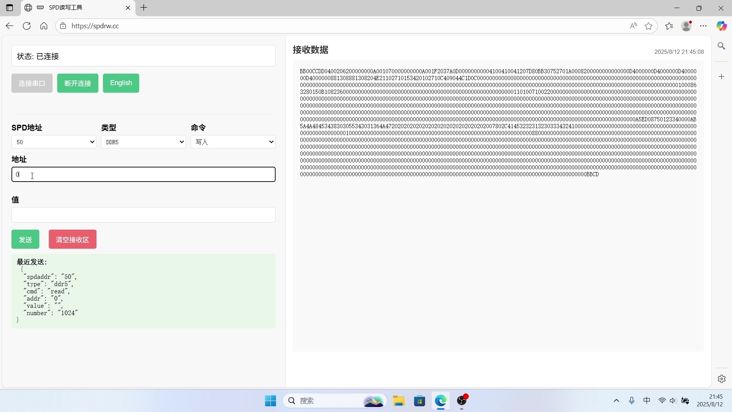732x412 pixels.
Task: Open the Copilot sidebar icon
Action: click(721, 26)
